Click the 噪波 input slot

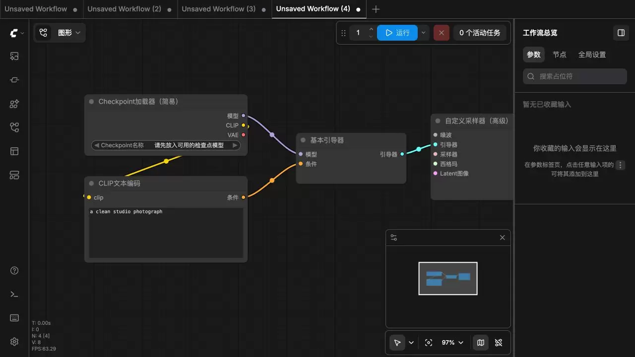point(435,135)
